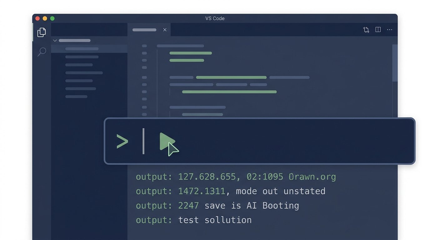The image size is (430, 240).
Task: Click the "VS Code" window title
Action: [x=215, y=18]
